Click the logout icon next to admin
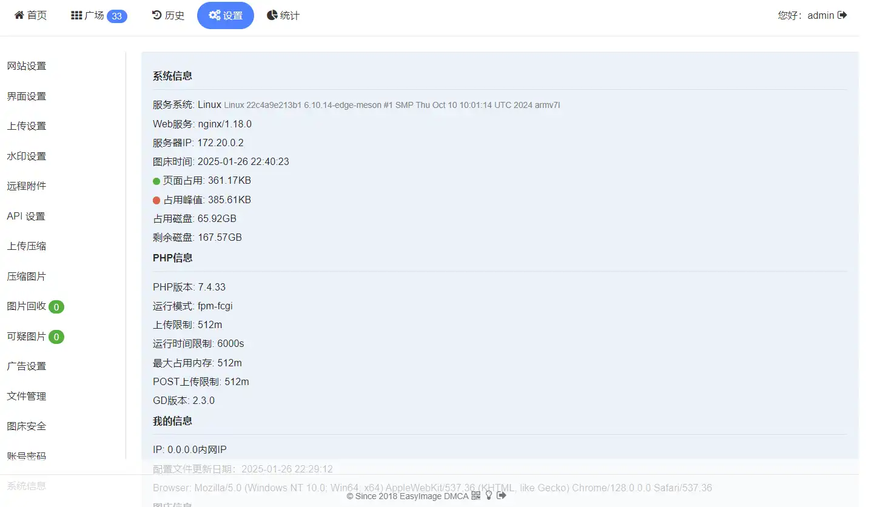 point(842,15)
